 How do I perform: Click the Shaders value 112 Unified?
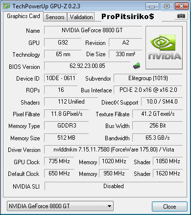[x=71, y=102]
